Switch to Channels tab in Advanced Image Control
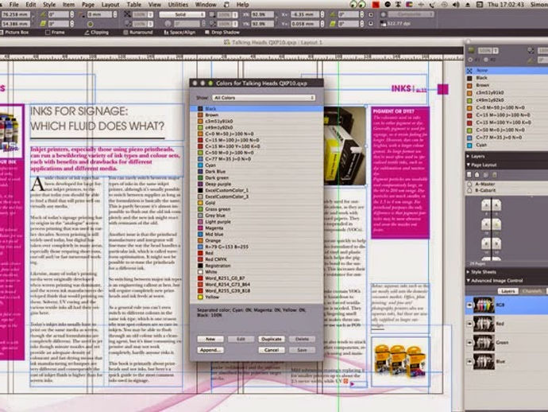Screen dimensions: 548x412 pos(532,291)
